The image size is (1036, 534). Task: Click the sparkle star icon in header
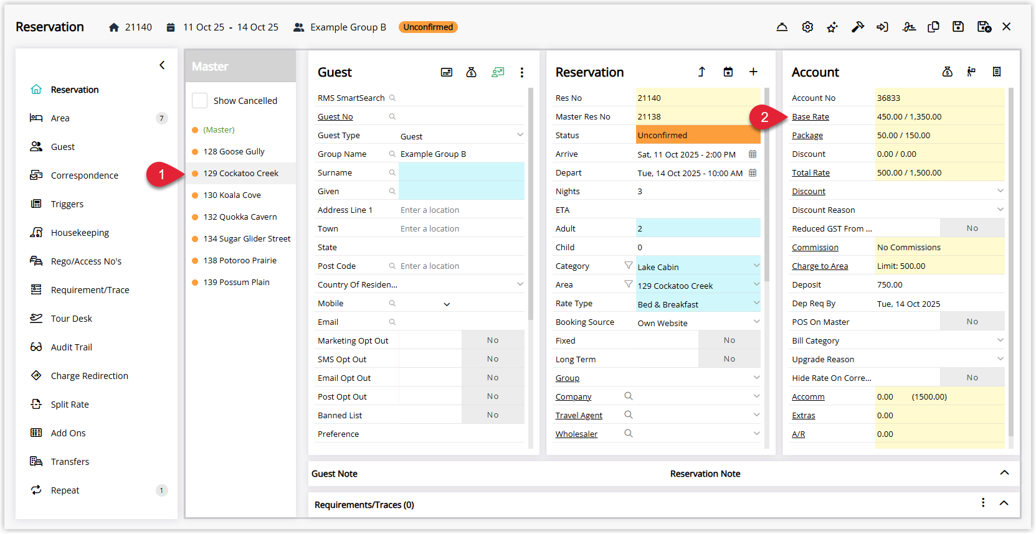coord(832,27)
